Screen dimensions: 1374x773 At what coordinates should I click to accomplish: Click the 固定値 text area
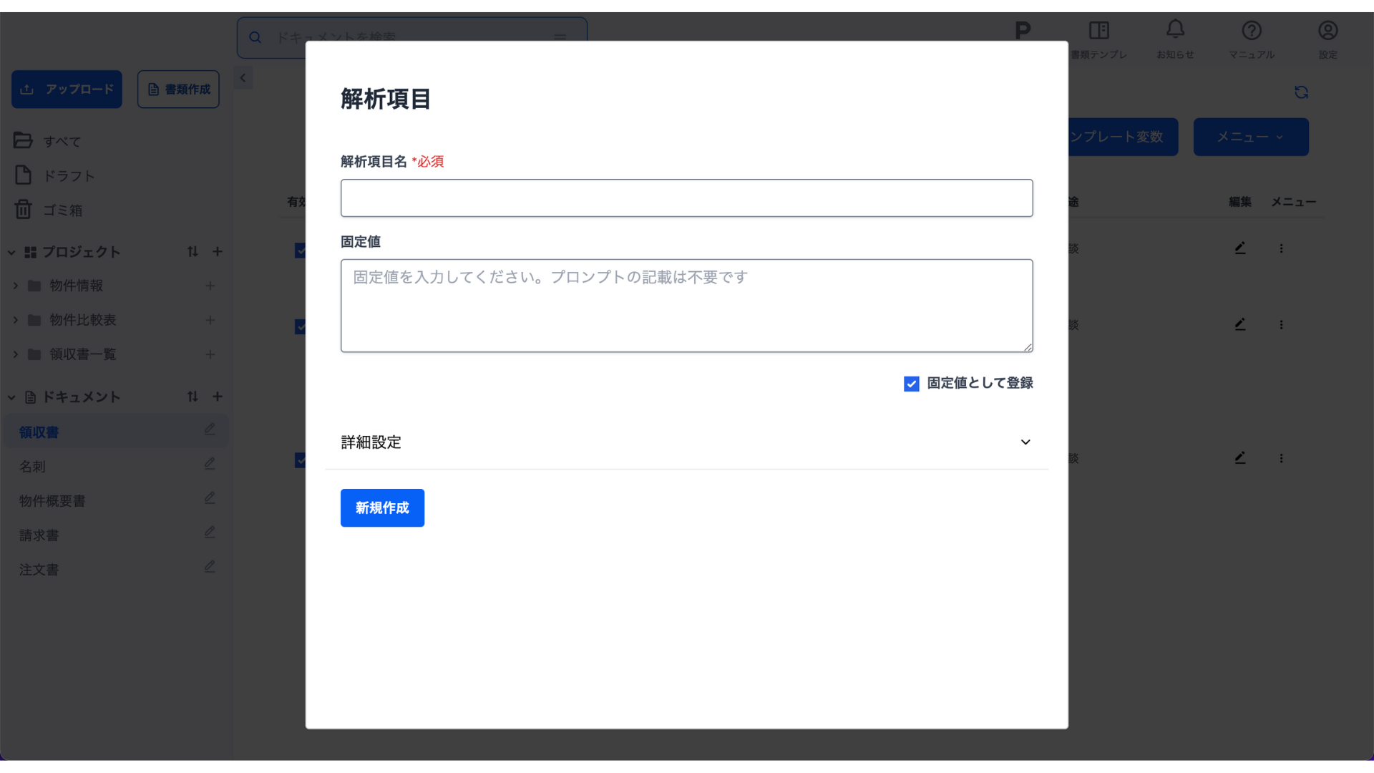(686, 306)
